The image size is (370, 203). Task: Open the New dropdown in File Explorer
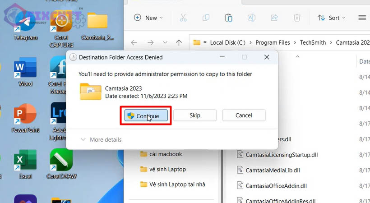tap(148, 18)
